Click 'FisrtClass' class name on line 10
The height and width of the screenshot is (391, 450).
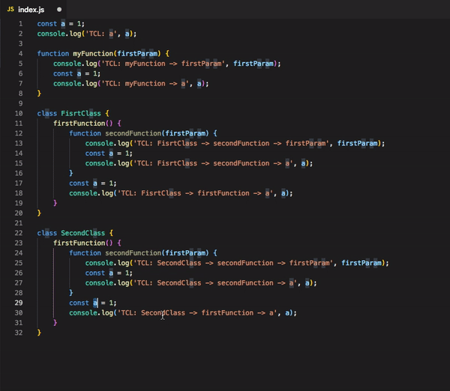(81, 114)
